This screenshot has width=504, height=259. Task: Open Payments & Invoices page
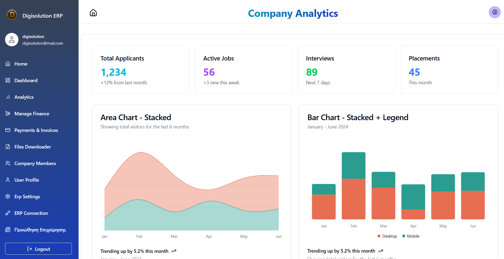36,130
